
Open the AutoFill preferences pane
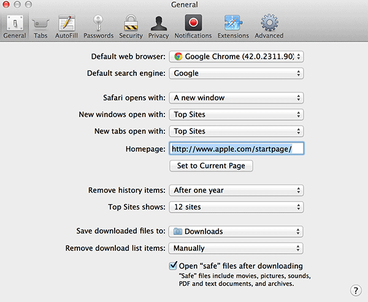point(66,26)
